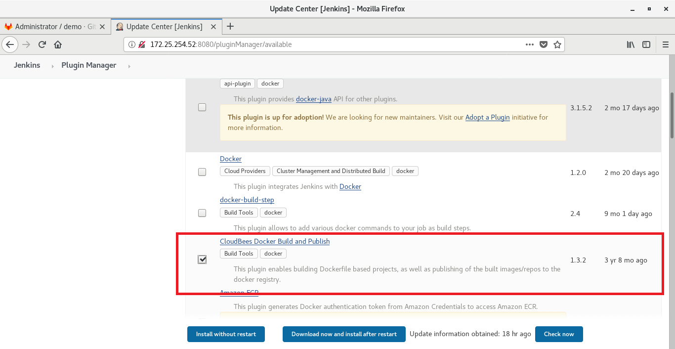The image size is (675, 349).
Task: Click the page vertical scrollbar thumb
Action: (x=672, y=115)
